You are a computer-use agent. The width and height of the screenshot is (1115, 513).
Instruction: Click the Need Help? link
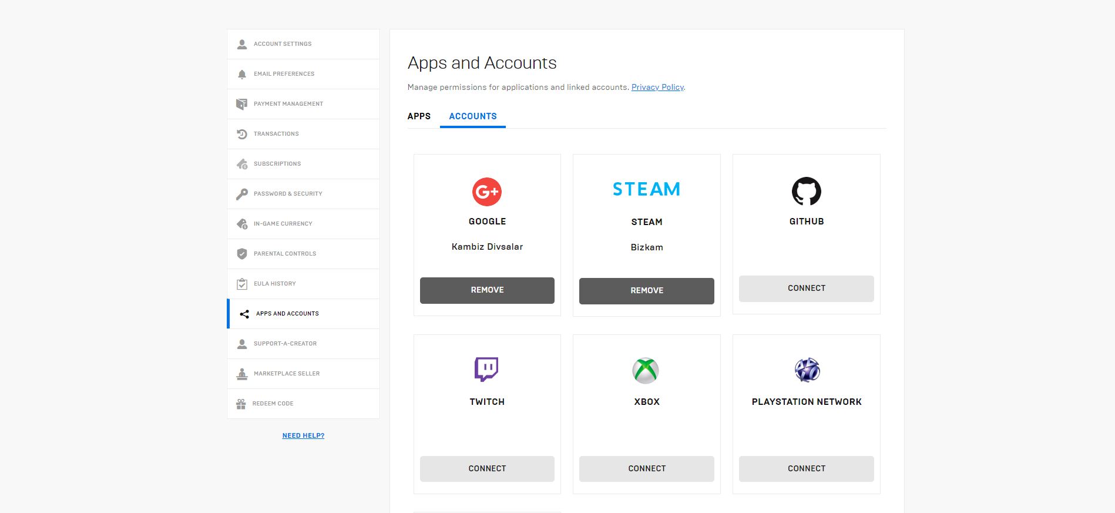[303, 435]
